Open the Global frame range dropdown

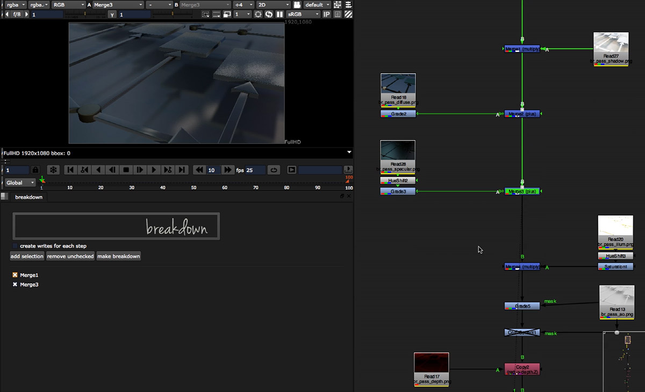21,183
